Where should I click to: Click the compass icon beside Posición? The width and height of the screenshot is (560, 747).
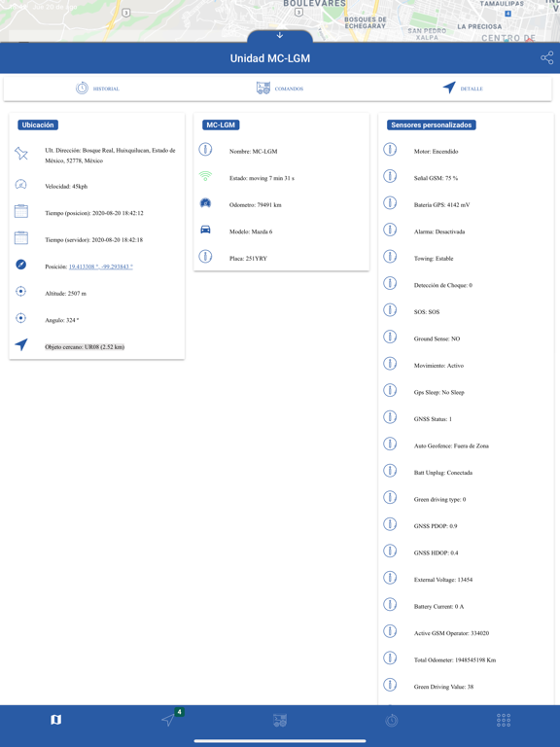click(21, 265)
